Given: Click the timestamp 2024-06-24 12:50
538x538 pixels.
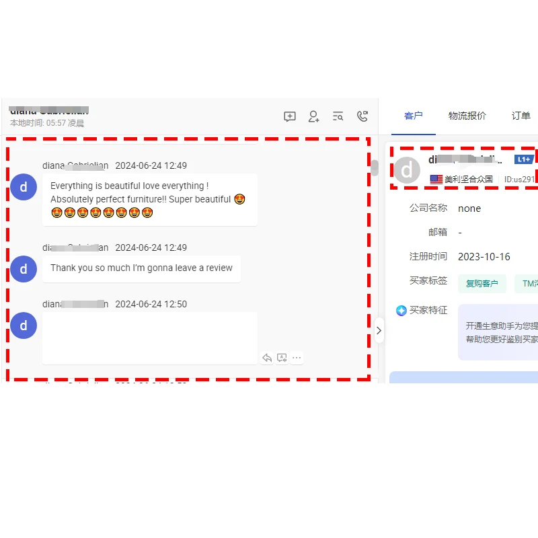Looking at the screenshot, I should (151, 305).
